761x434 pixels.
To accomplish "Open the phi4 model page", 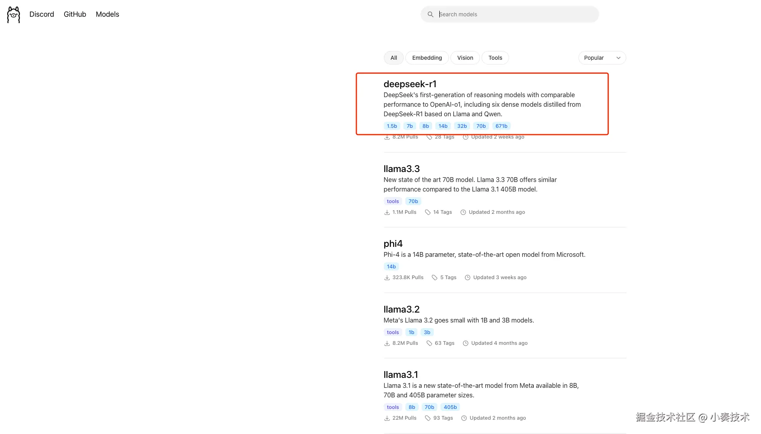I will 393,244.
